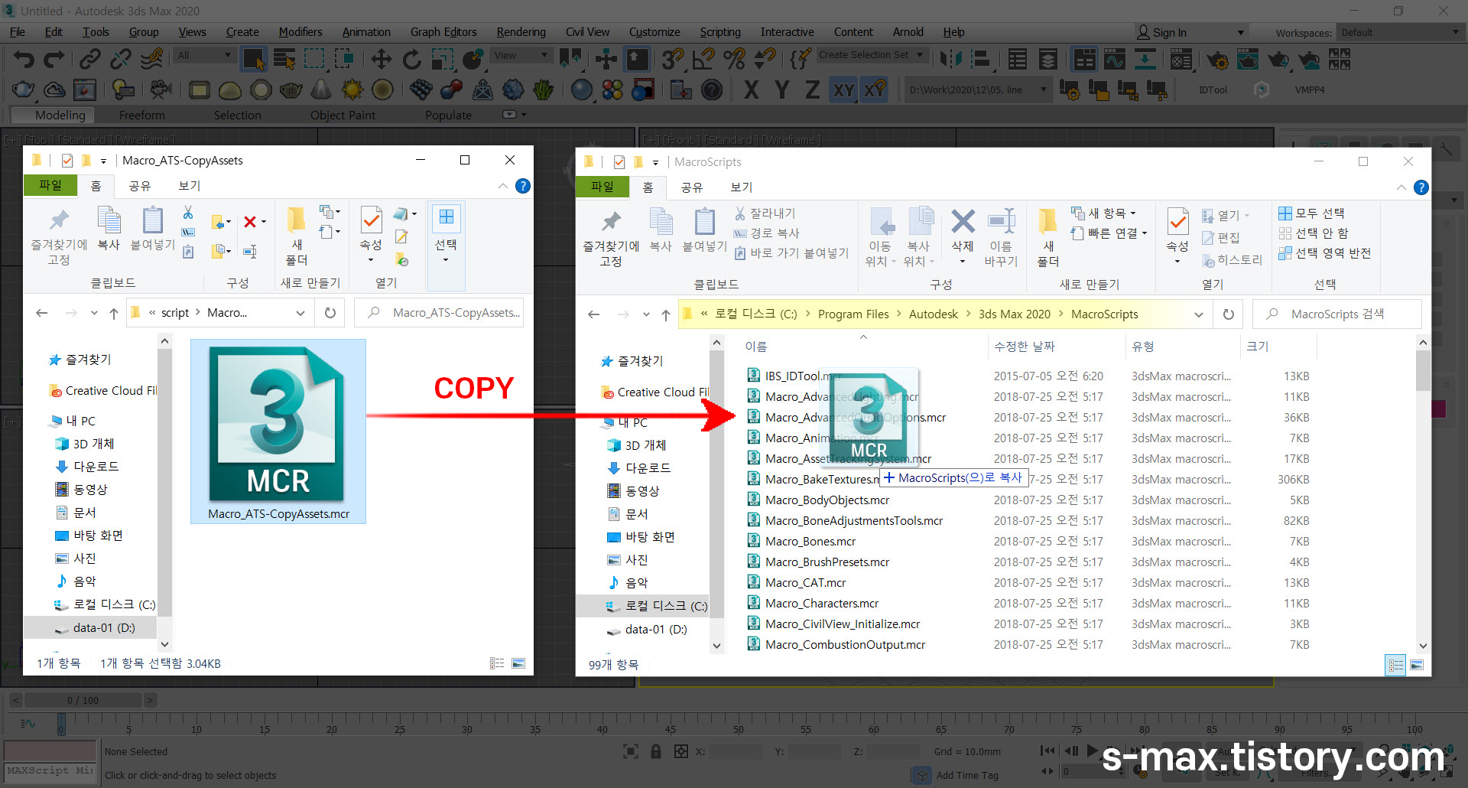Image resolution: width=1468 pixels, height=788 pixels.
Task: Toggle the Percent Snap icon
Action: click(734, 60)
